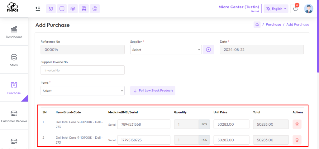Viewport: 319px width, 149px height.
Task: Click Pull Low Stock Products button
Action: tap(153, 91)
